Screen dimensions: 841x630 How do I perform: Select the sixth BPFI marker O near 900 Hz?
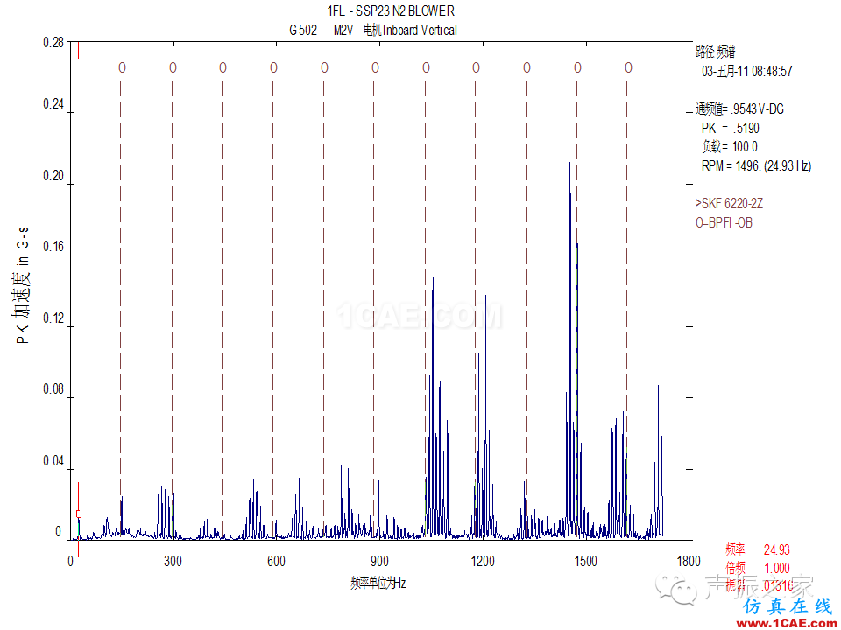coord(376,68)
